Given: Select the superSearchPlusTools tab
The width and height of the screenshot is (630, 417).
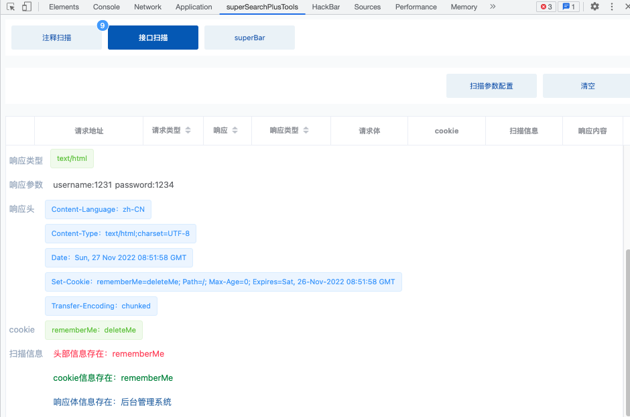Looking at the screenshot, I should point(262,7).
